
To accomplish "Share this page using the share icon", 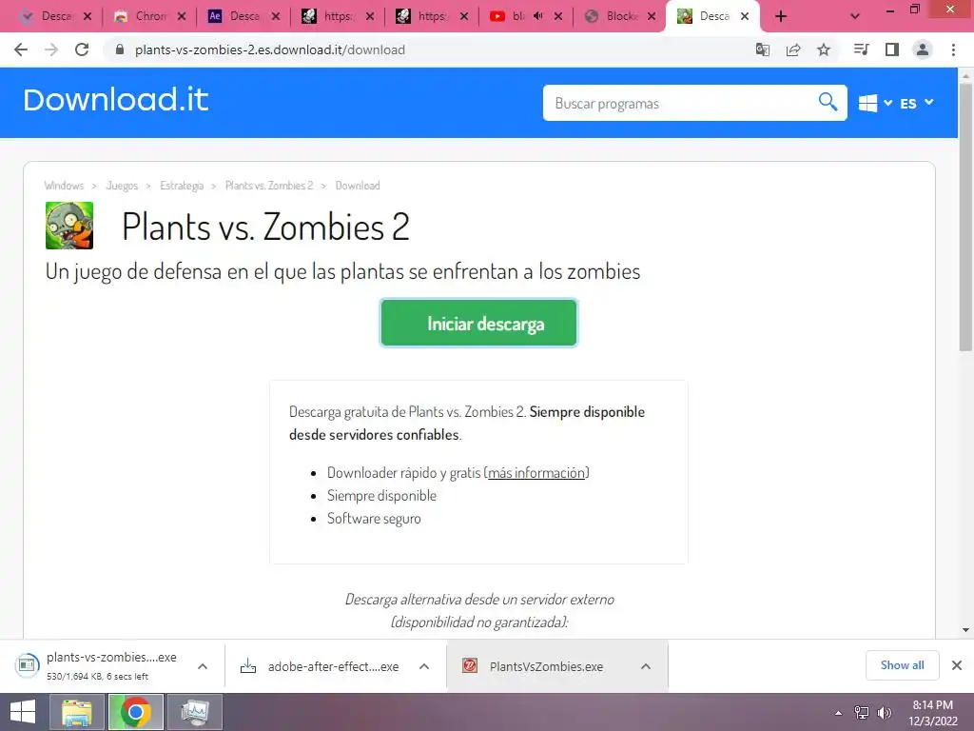I will coord(793,49).
